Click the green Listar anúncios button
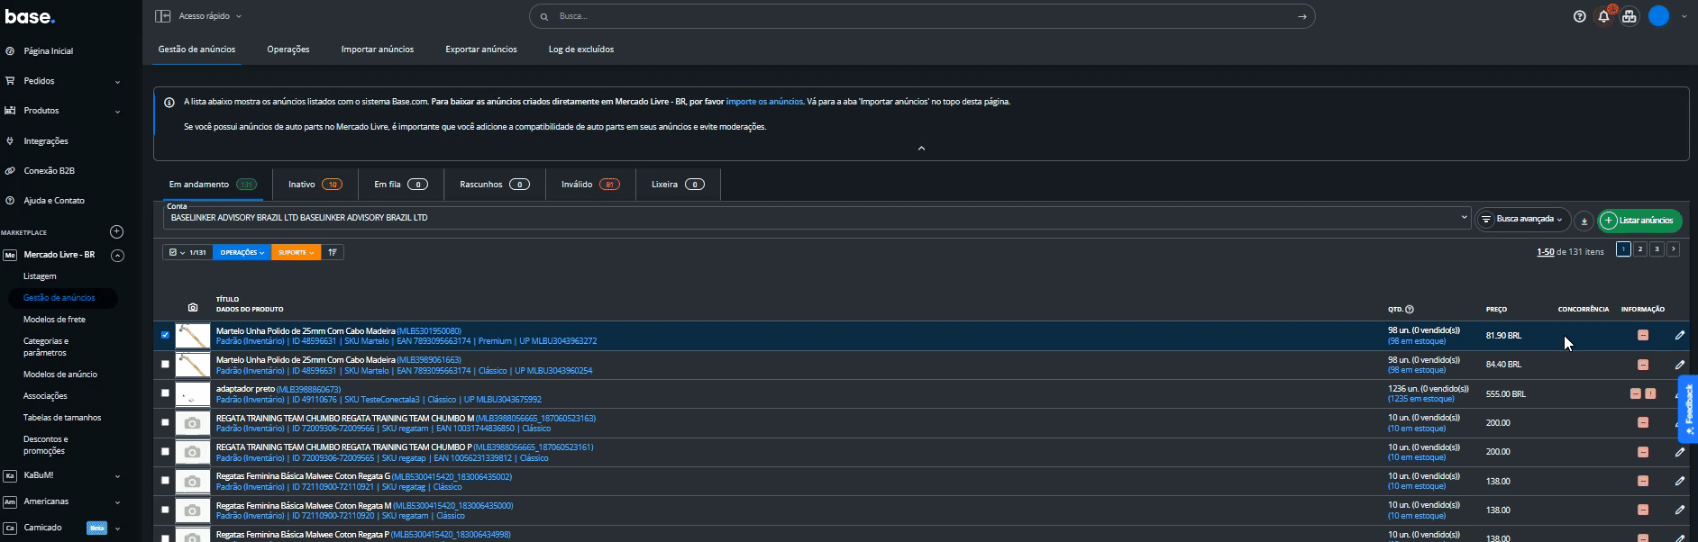Viewport: 1698px width, 542px height. (1639, 221)
